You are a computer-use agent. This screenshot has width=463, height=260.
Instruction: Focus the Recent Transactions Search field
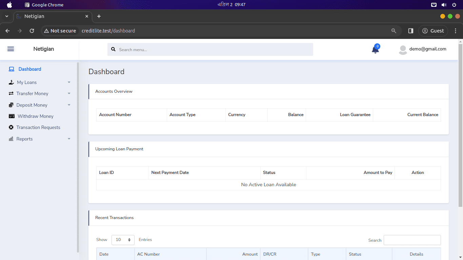412,240
